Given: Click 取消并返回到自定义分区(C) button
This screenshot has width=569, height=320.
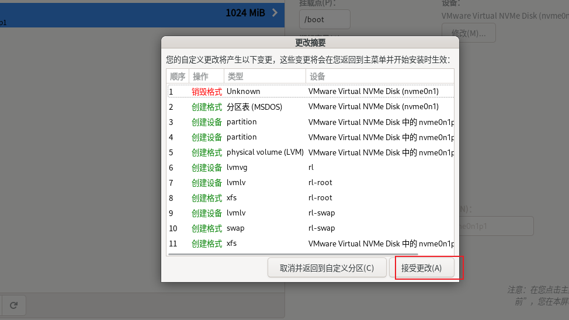Looking at the screenshot, I should tap(327, 268).
